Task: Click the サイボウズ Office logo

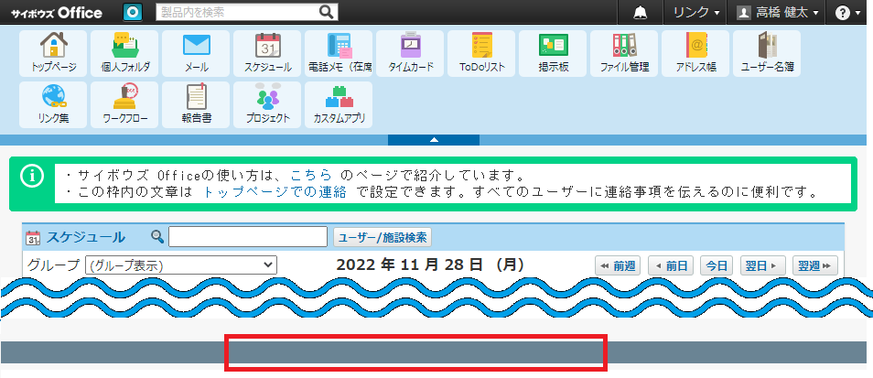Action: [x=56, y=12]
